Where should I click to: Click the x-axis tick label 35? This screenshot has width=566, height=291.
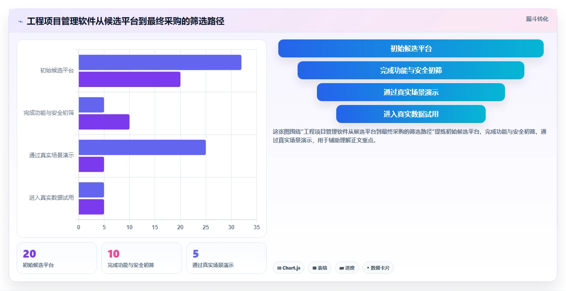[x=256, y=227]
